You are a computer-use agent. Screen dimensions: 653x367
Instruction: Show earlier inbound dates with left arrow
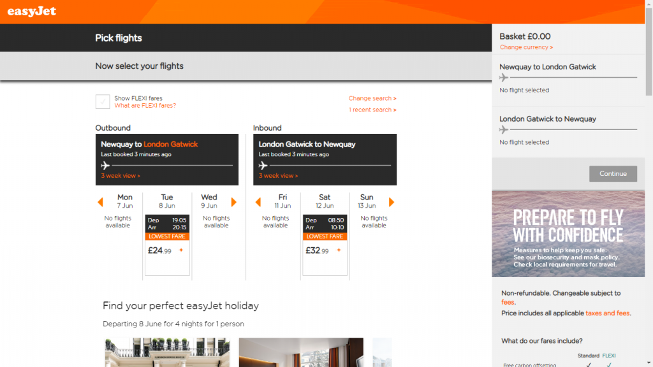(258, 202)
